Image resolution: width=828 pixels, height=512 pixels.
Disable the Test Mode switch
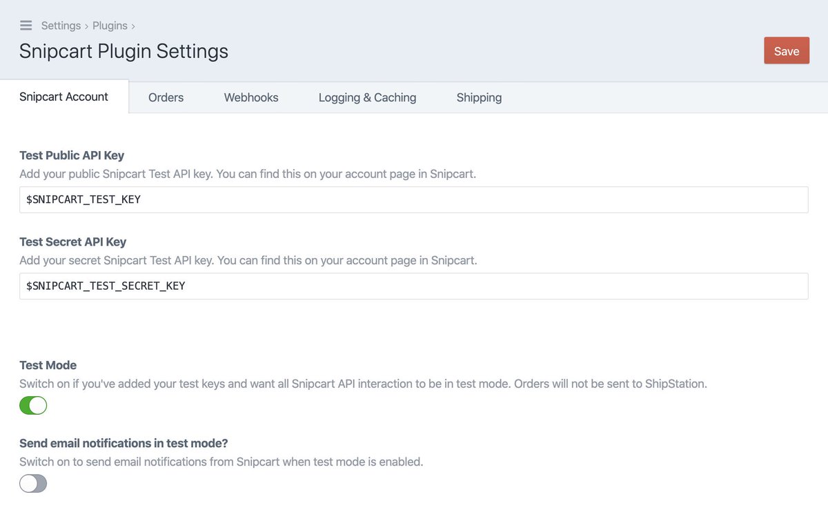pos(33,405)
